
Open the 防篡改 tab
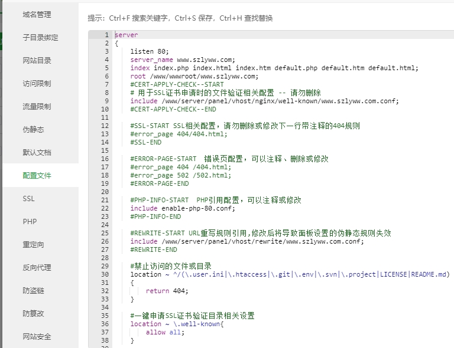[34, 314]
